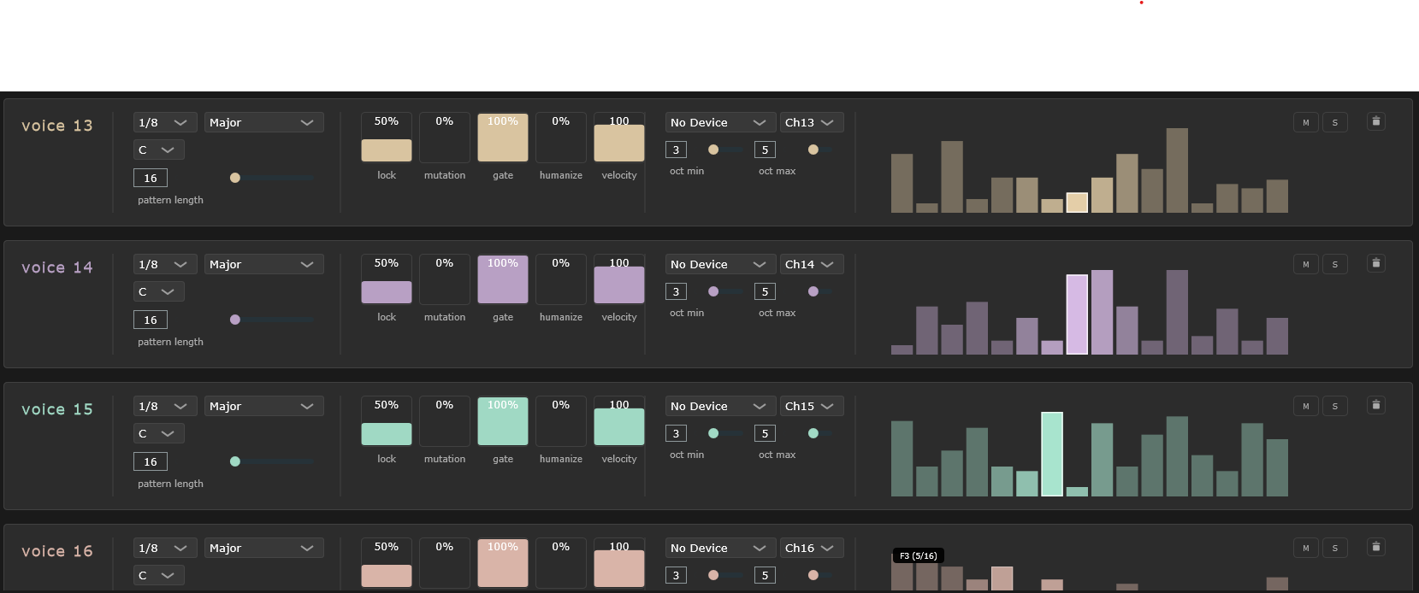
Task: Solo voice 16
Action: pyautogui.click(x=1334, y=548)
